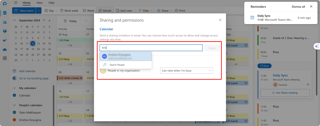
Task: Click Join Teams meeting button
Action: [285, 93]
